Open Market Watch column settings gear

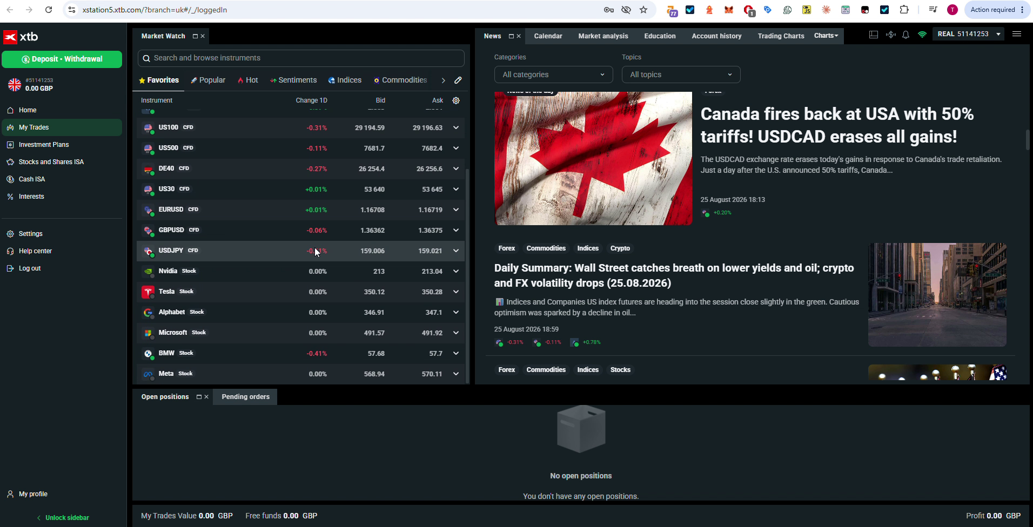[456, 100]
